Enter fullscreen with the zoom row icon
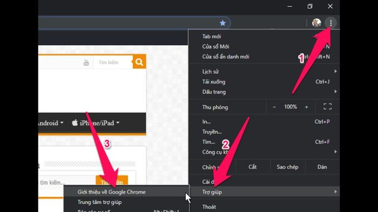 (327, 107)
